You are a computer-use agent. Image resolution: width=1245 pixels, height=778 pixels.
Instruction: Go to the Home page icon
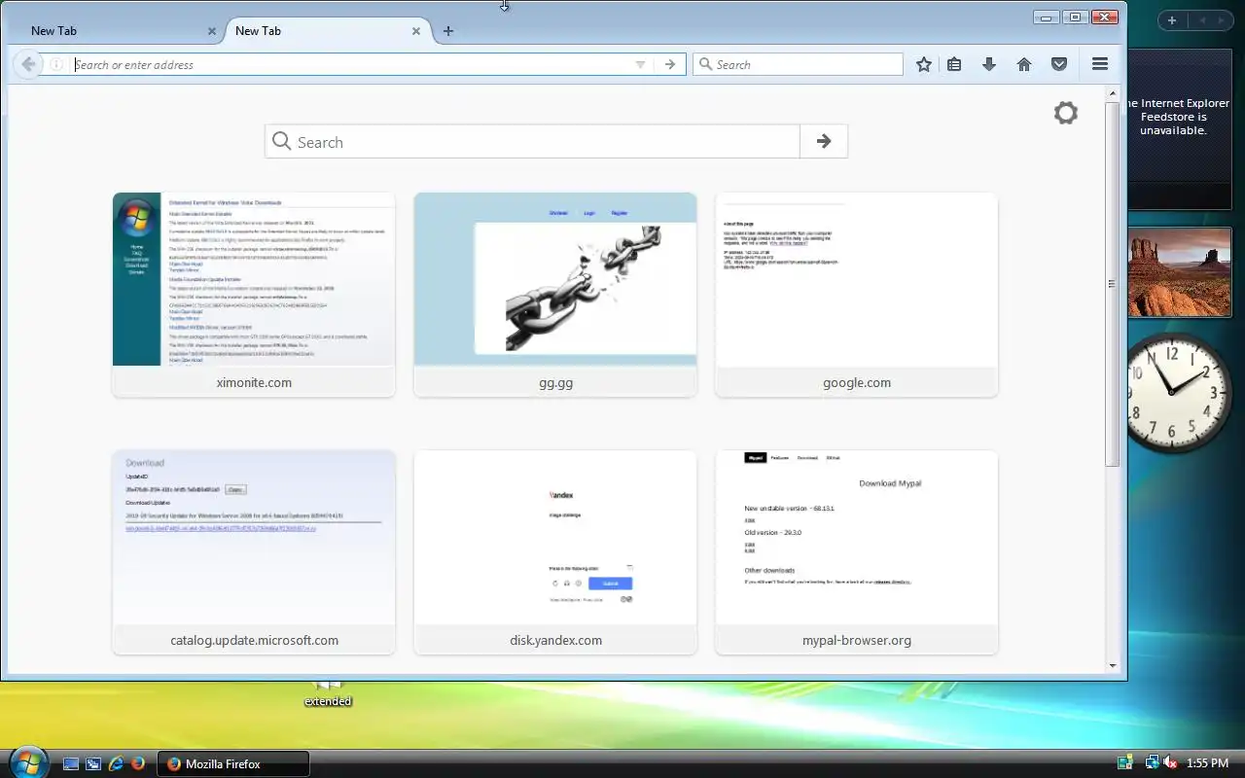tap(1024, 64)
